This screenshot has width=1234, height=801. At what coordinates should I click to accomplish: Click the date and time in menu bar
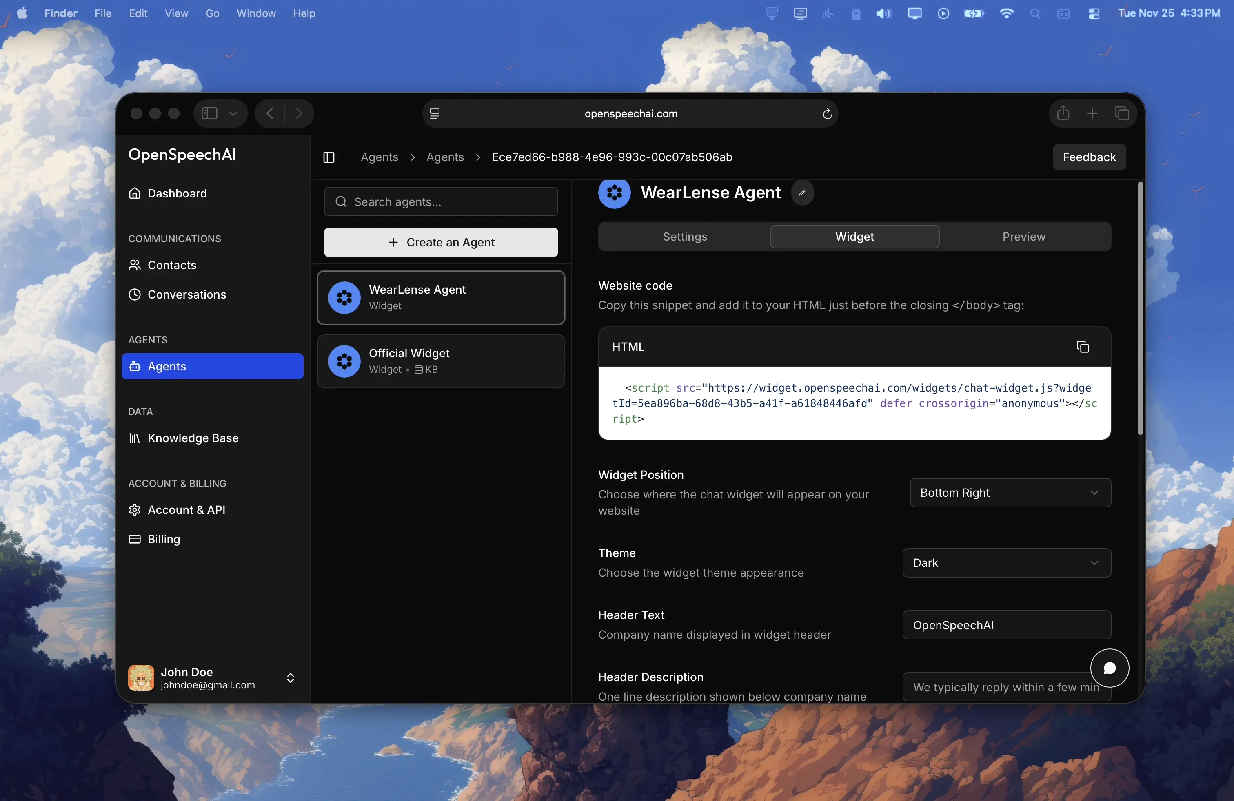1169,13
